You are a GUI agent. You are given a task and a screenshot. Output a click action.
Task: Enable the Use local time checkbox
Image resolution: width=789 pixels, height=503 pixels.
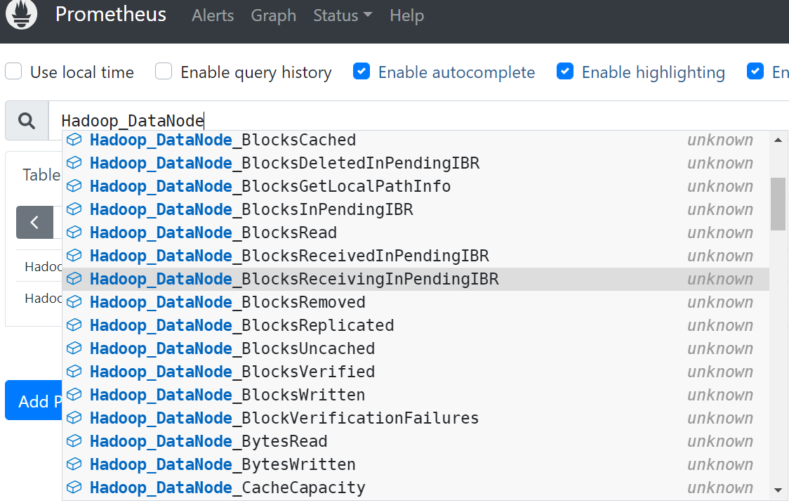(x=13, y=72)
